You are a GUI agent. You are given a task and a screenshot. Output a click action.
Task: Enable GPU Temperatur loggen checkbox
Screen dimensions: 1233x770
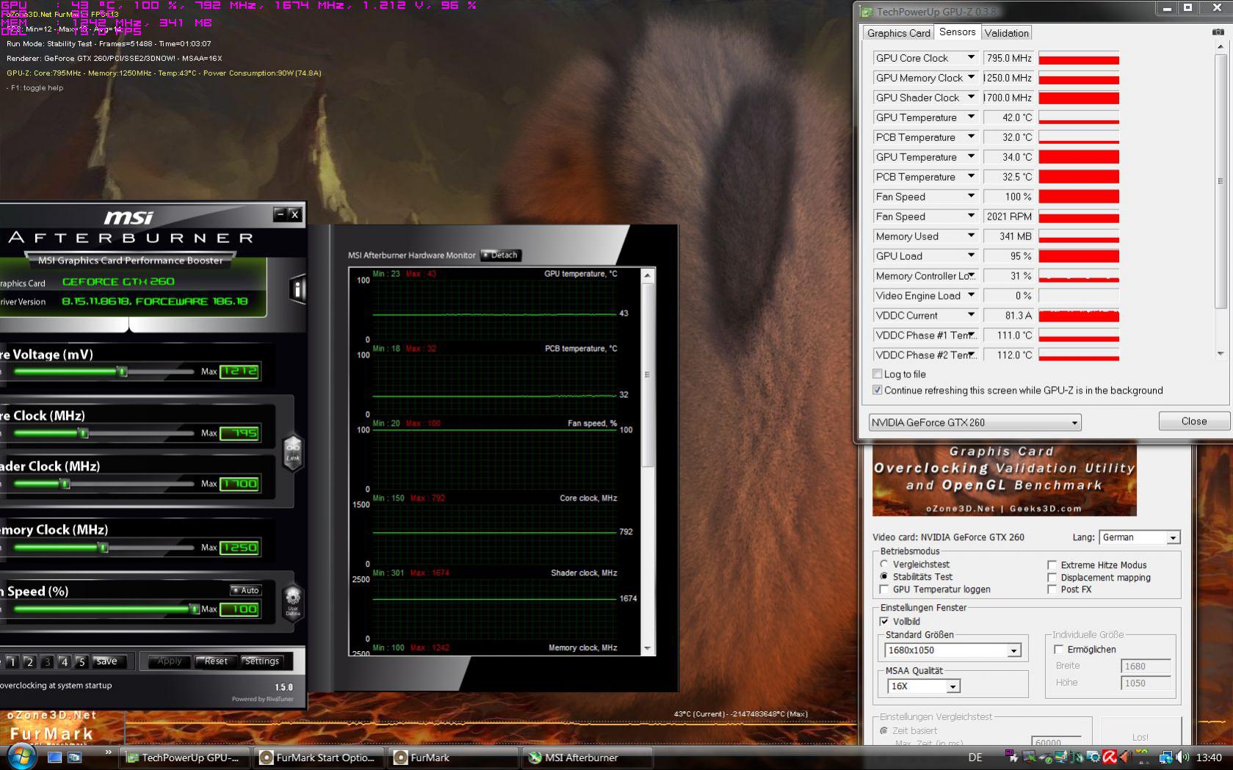click(884, 589)
